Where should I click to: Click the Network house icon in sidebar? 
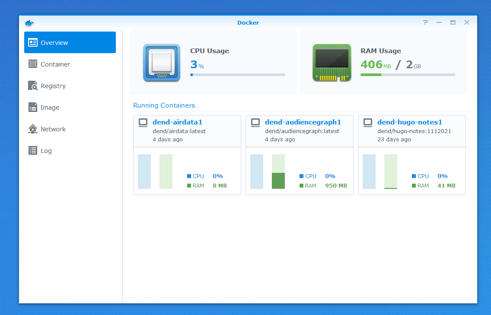coord(32,129)
